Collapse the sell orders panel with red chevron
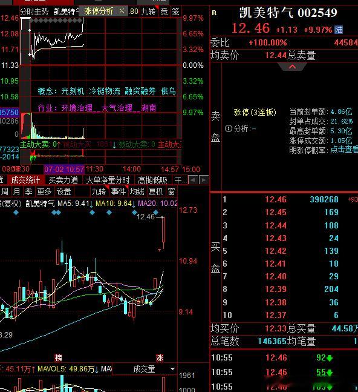 point(293,67)
